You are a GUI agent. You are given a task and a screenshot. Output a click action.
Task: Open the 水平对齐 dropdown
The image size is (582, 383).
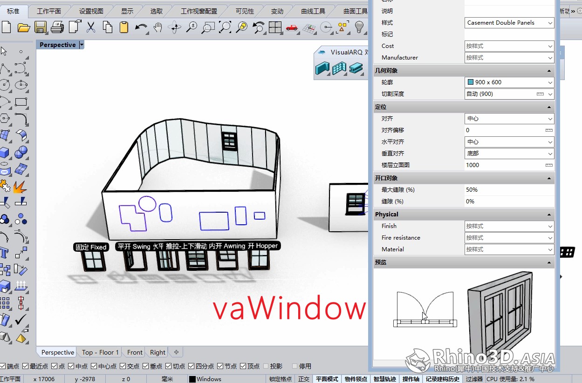coord(509,141)
